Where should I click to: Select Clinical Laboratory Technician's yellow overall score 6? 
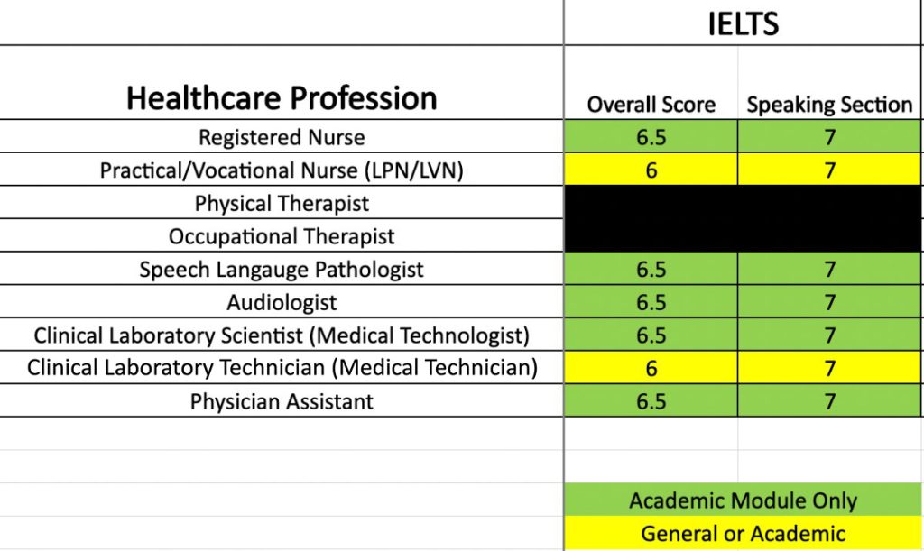tap(651, 368)
